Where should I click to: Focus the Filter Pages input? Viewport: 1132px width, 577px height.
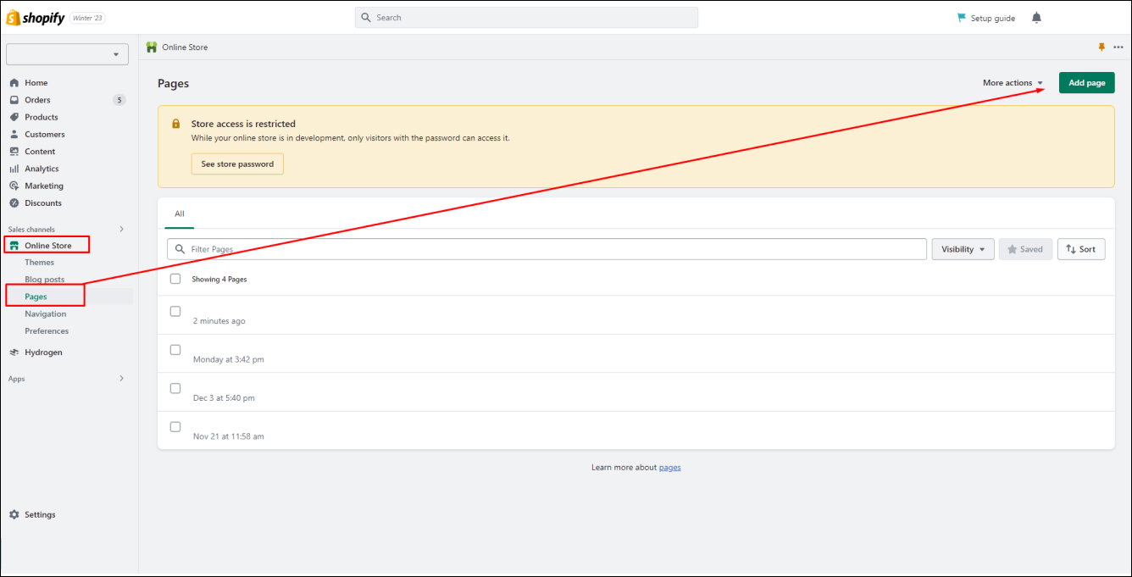click(x=547, y=249)
